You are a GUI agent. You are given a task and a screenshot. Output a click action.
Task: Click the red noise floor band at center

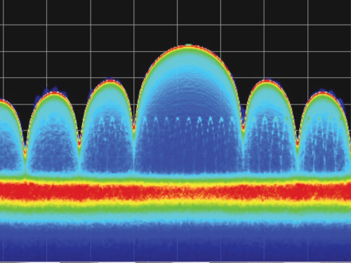click(x=175, y=192)
